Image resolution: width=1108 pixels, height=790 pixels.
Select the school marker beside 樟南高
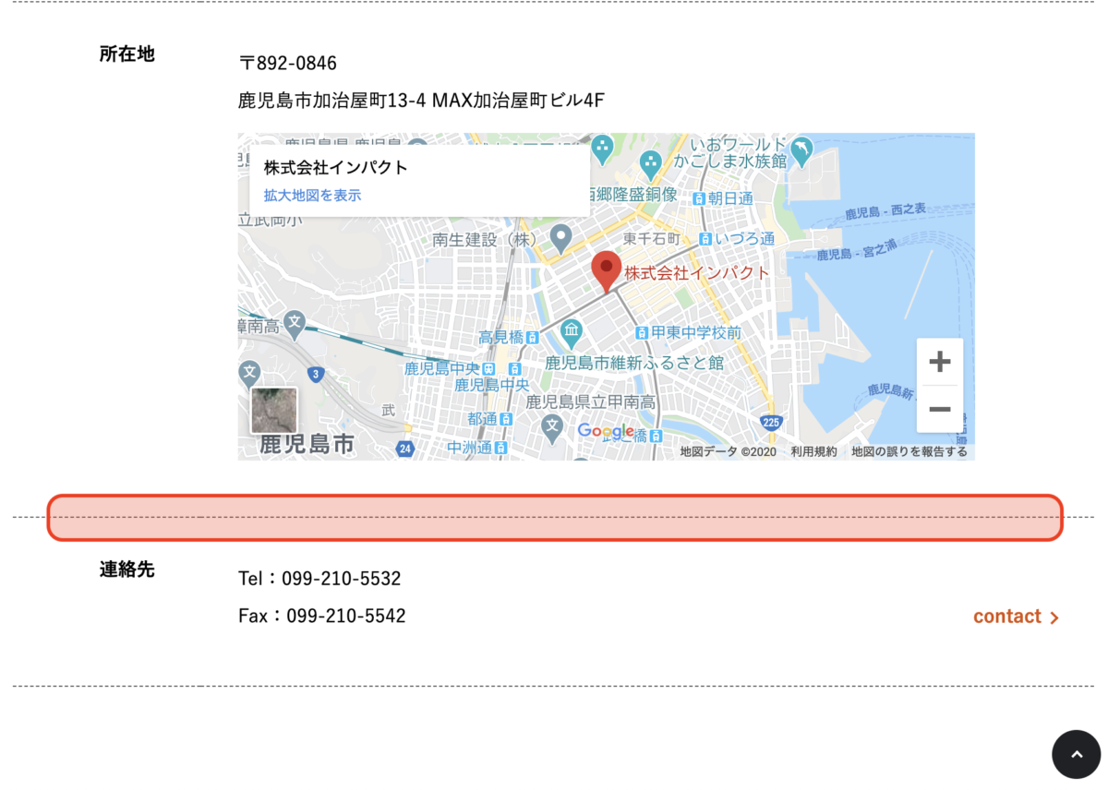[x=295, y=324]
